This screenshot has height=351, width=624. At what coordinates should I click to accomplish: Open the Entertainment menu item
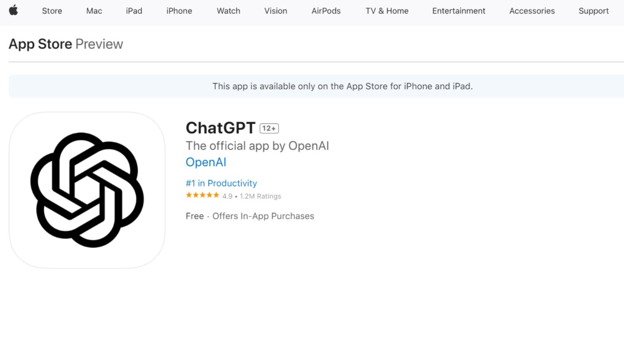pos(459,11)
